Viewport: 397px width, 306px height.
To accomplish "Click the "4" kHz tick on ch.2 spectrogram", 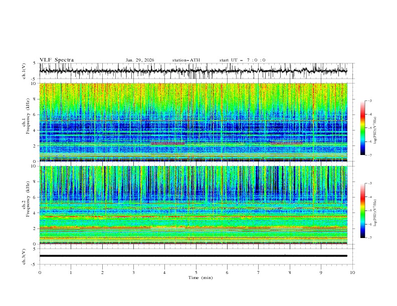I will [35, 213].
